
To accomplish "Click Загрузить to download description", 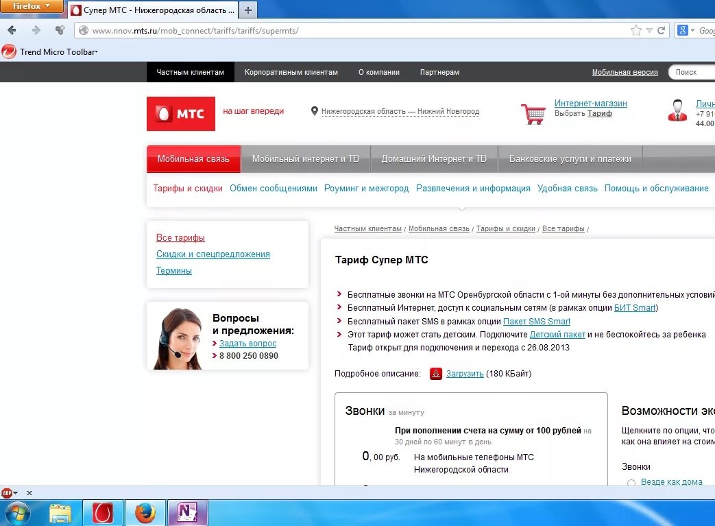I will click(x=465, y=374).
